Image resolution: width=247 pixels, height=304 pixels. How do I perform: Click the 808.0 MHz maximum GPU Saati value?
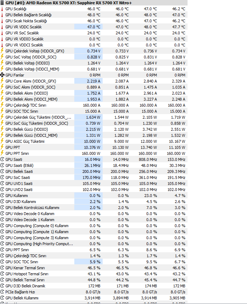coord(148,159)
